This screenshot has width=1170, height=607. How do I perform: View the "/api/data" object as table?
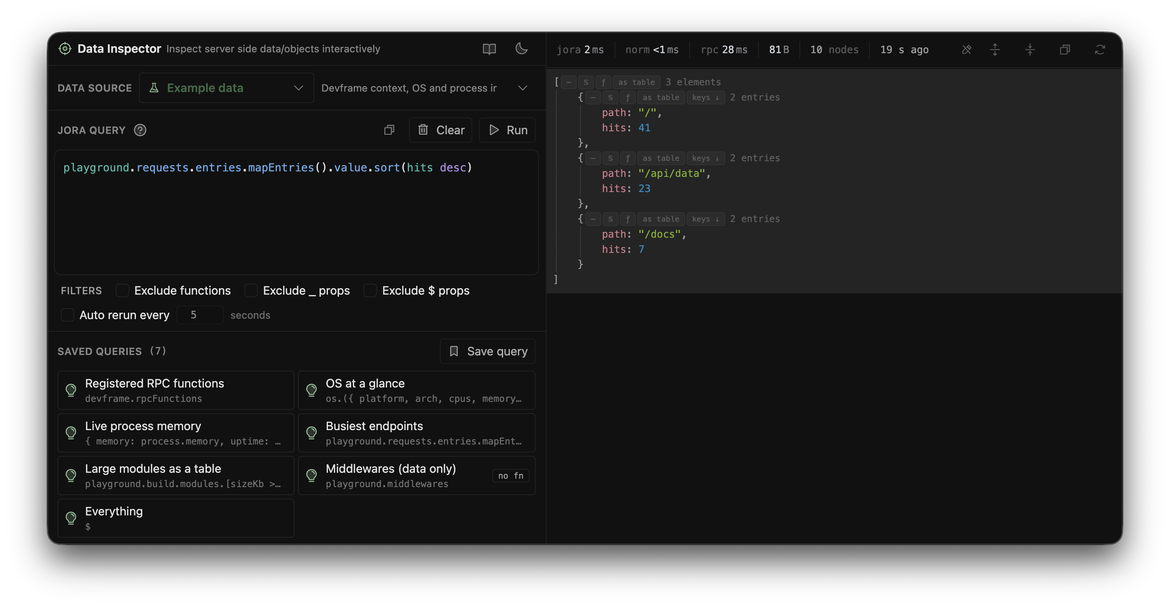coord(661,159)
